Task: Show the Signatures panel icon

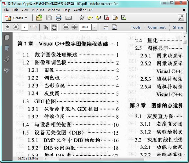Action: pyautogui.click(x=7, y=70)
